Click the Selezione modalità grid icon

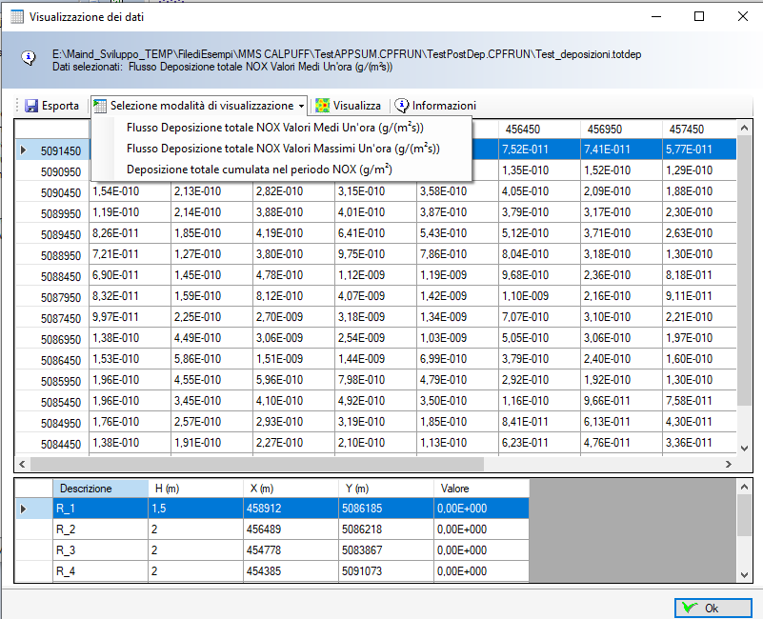click(99, 106)
